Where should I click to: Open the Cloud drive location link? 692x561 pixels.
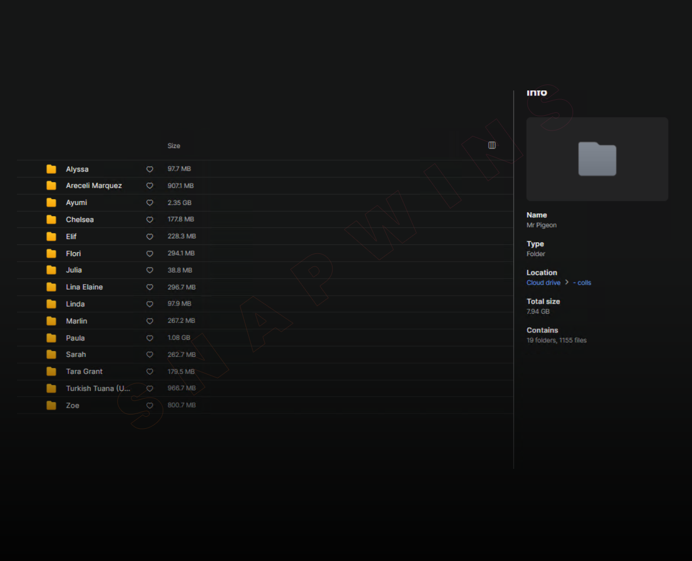[x=543, y=283]
